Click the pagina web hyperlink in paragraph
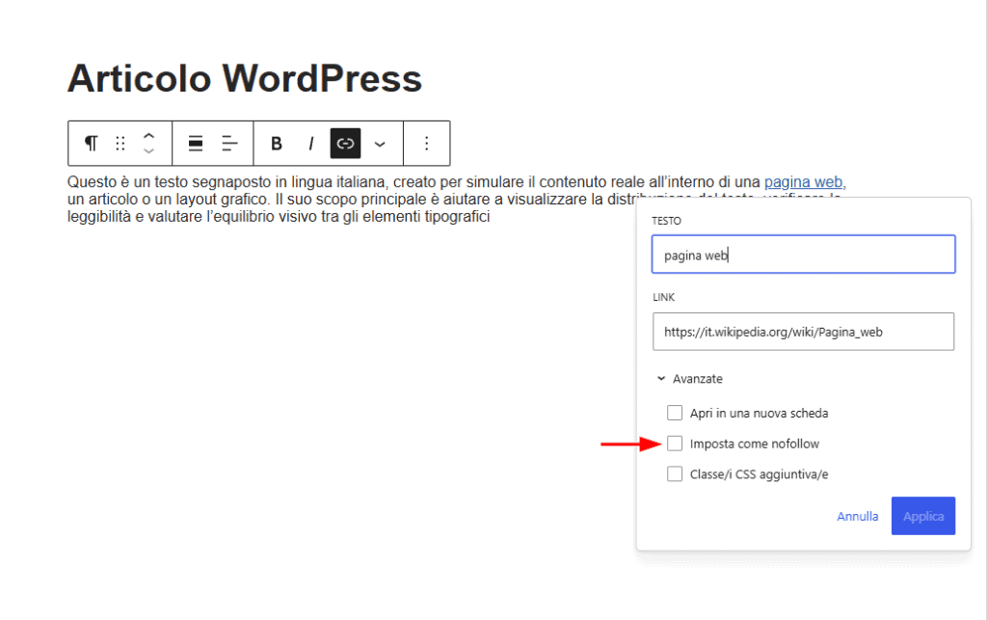Screen dimensions: 987x620 tap(803, 182)
